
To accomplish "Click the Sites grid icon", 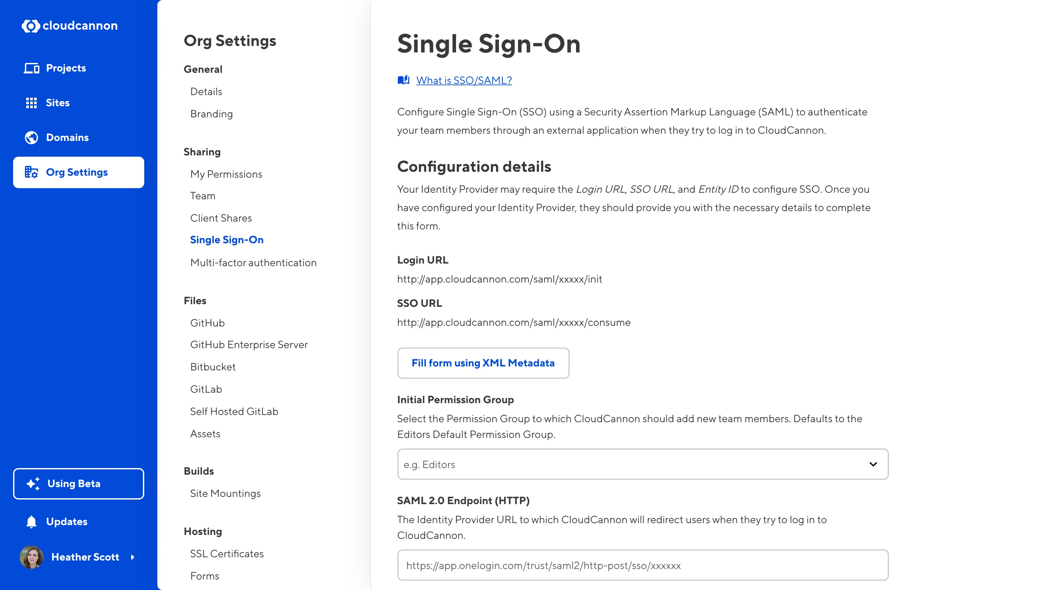I will pos(31,103).
